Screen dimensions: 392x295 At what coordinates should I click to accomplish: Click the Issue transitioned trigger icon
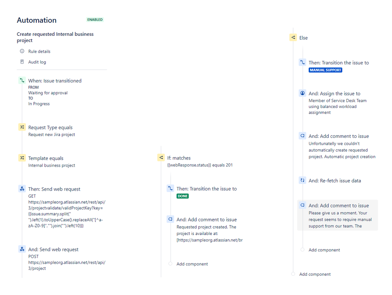[x=22, y=81]
